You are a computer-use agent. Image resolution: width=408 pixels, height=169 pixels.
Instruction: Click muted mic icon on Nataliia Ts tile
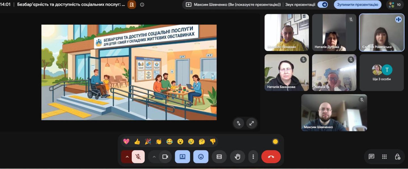[351, 60]
